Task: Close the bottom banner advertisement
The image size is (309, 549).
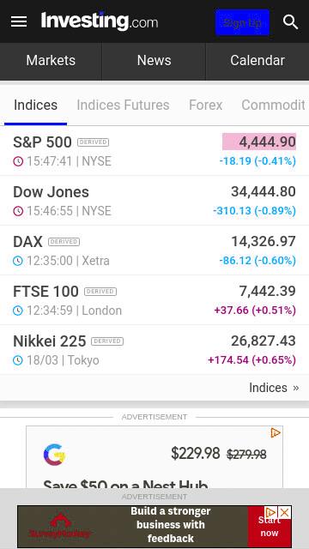Action: (x=284, y=513)
